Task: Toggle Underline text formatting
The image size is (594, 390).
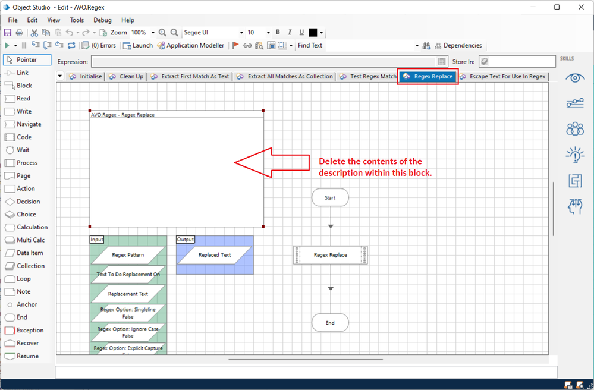Action: pyautogui.click(x=301, y=33)
